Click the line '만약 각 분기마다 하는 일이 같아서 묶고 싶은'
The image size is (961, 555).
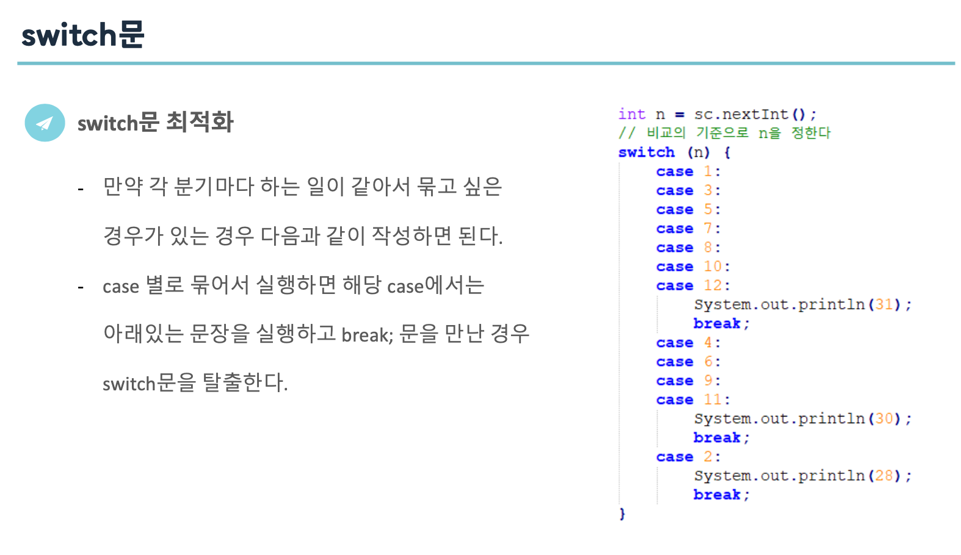tap(302, 186)
